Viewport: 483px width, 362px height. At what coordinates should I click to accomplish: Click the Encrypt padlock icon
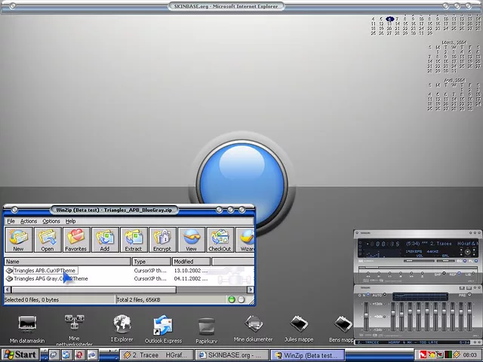[162, 240]
